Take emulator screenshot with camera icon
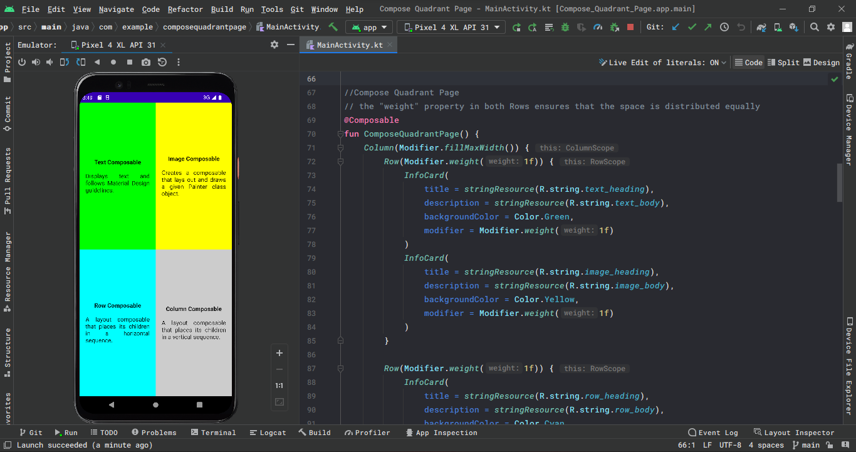856x452 pixels. (x=146, y=61)
